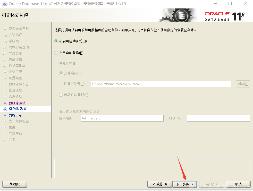This screenshot has height=191, width=253.
Task: Click 数据库标识符 step in sidebar
Action: click(x=19, y=84)
